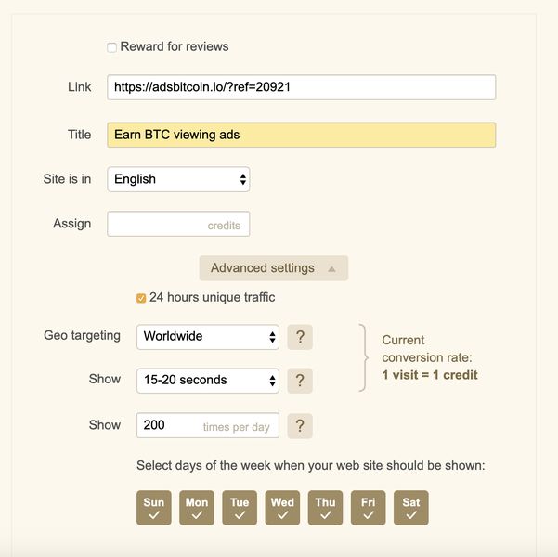
Task: Focus the Title field with Earn BTC text
Action: tap(301, 135)
